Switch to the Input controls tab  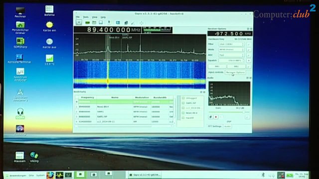[x=216, y=72]
